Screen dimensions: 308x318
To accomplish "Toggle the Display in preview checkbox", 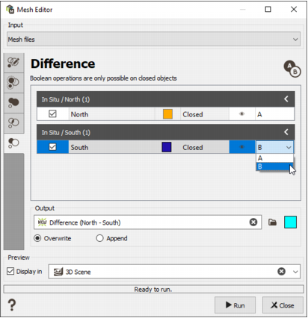I will pyautogui.click(x=10, y=271).
